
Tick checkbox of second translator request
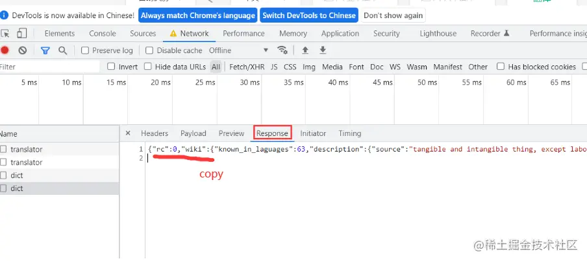[3, 163]
